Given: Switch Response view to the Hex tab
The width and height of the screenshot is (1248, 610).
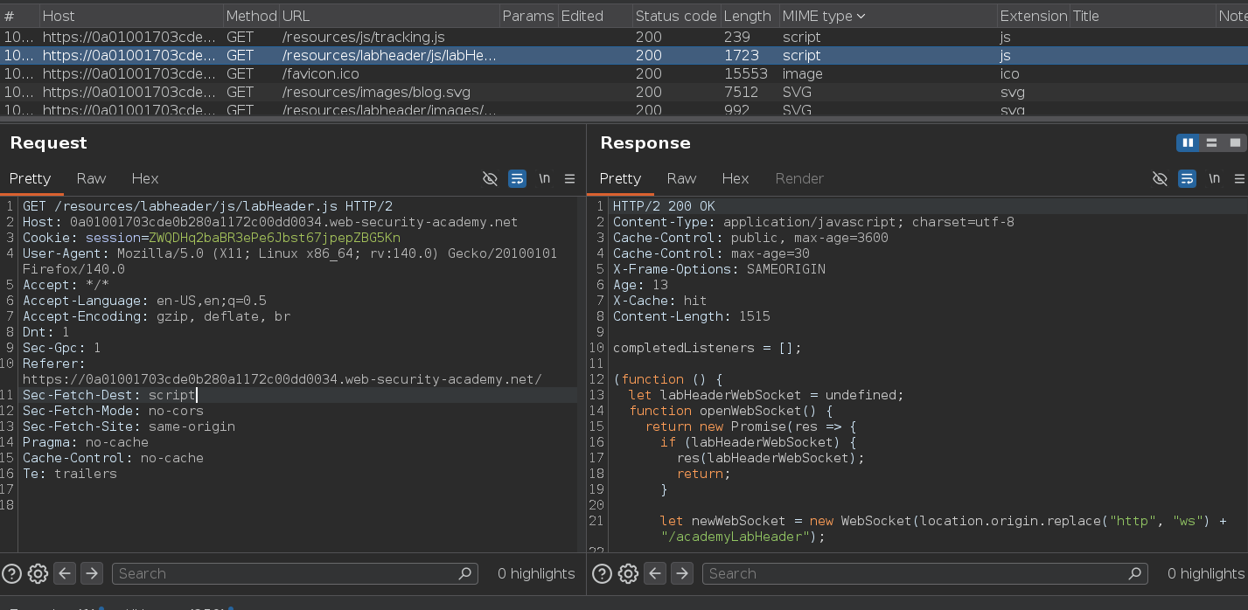Looking at the screenshot, I should pyautogui.click(x=736, y=178).
